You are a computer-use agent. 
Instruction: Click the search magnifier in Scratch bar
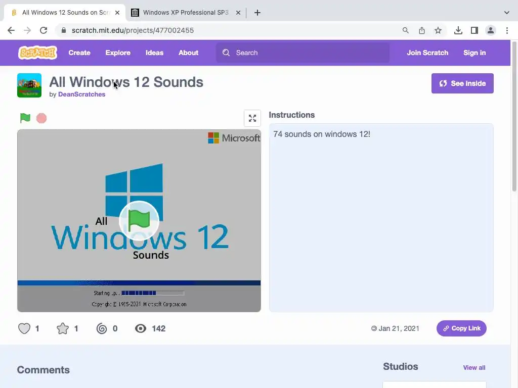tap(226, 53)
